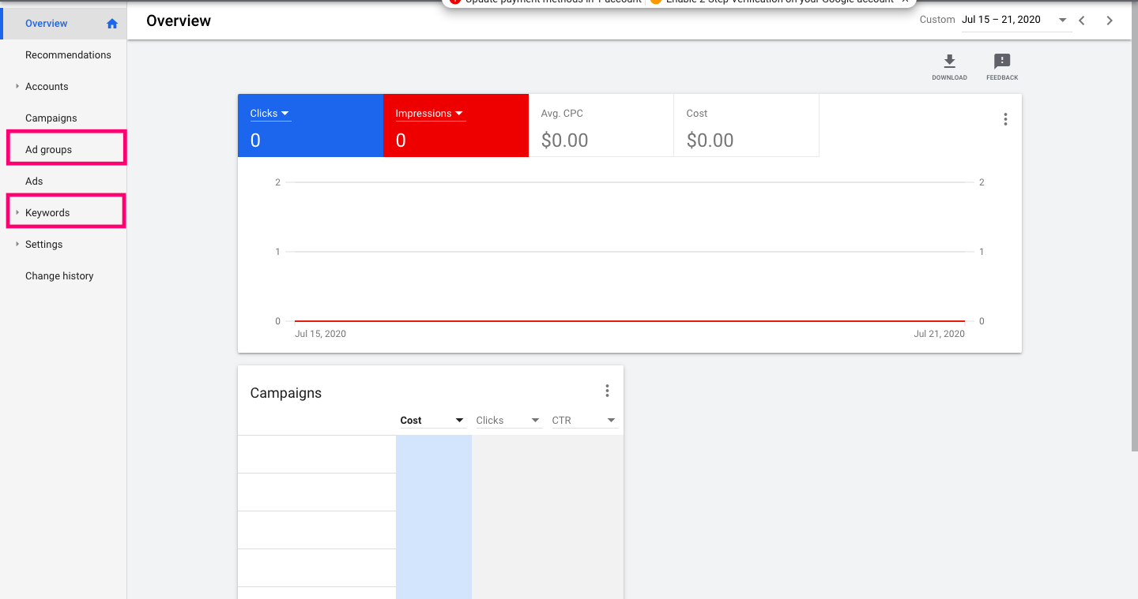This screenshot has width=1138, height=599.
Task: Open Ad groups in the sidebar
Action: pyautogui.click(x=63, y=150)
